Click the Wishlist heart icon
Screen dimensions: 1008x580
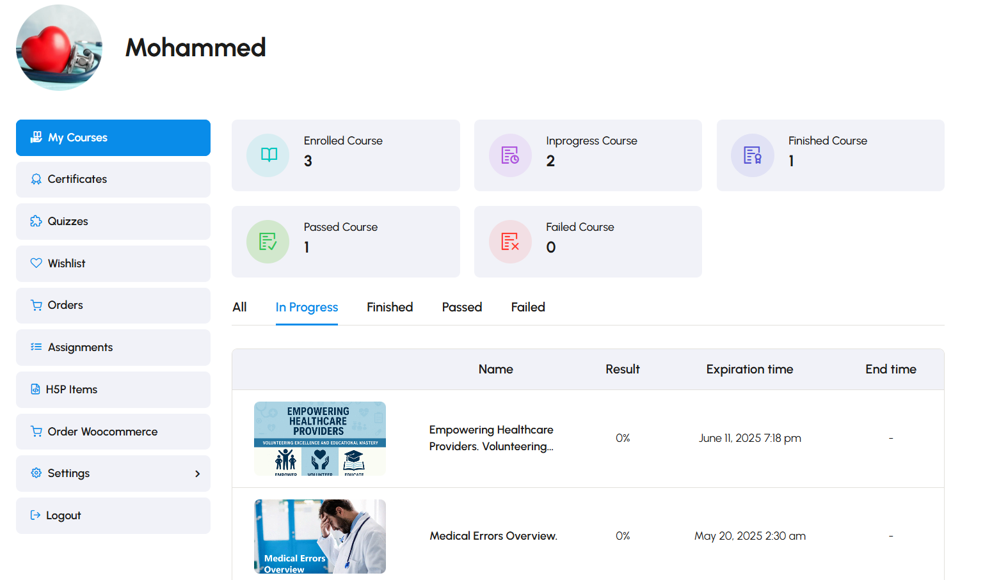[x=36, y=263]
